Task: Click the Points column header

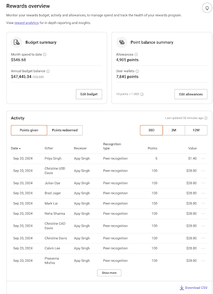Action: (x=153, y=148)
